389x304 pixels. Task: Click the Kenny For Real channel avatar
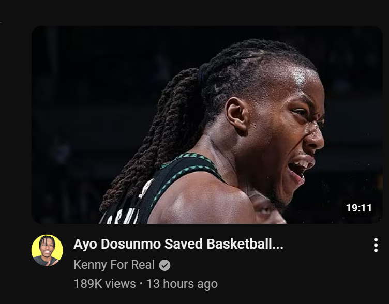coord(47,250)
